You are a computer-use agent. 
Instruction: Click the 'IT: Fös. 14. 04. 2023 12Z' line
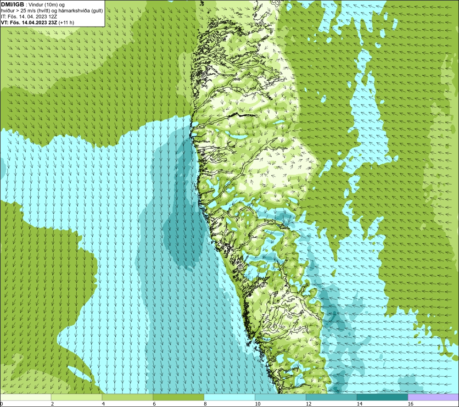(29, 17)
